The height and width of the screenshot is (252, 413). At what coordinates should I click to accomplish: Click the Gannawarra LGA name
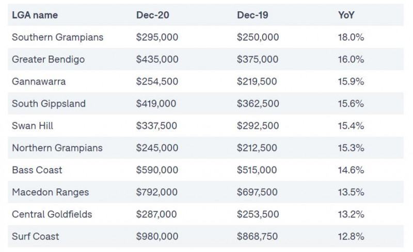pyautogui.click(x=39, y=81)
